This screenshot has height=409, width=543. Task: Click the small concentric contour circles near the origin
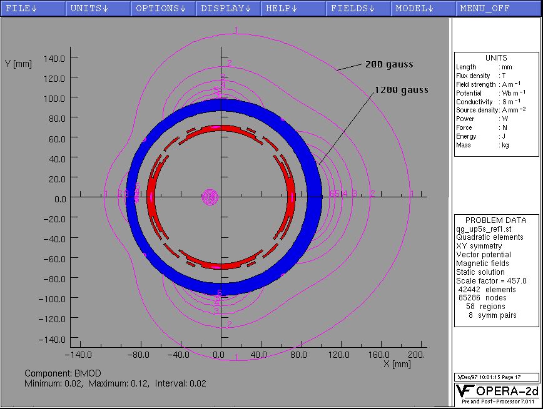[210, 197]
